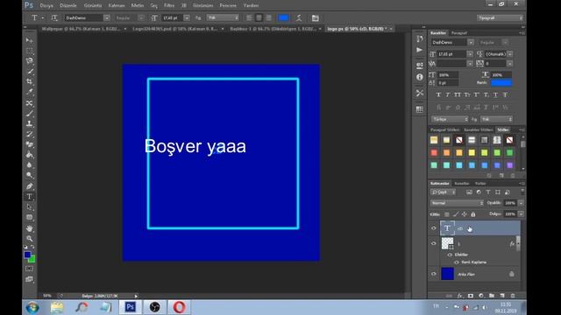Create a new adjustment layer
The image size is (561, 315).
click(481, 296)
